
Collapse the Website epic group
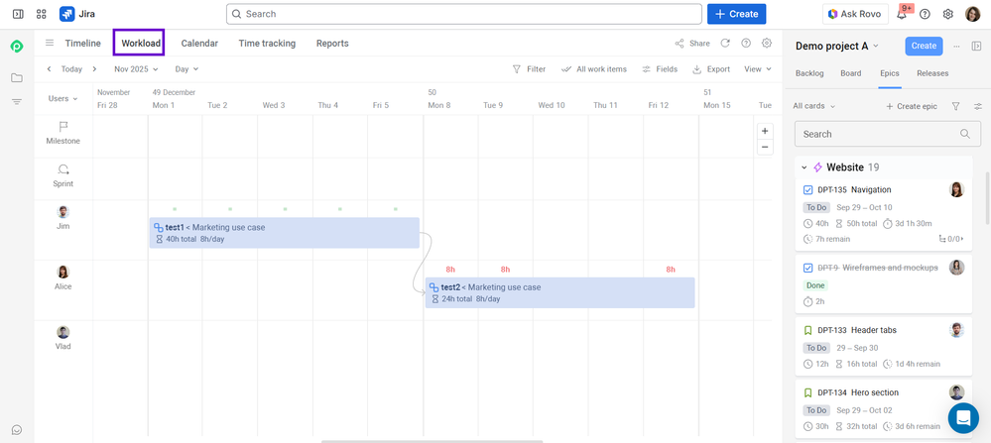tap(804, 167)
